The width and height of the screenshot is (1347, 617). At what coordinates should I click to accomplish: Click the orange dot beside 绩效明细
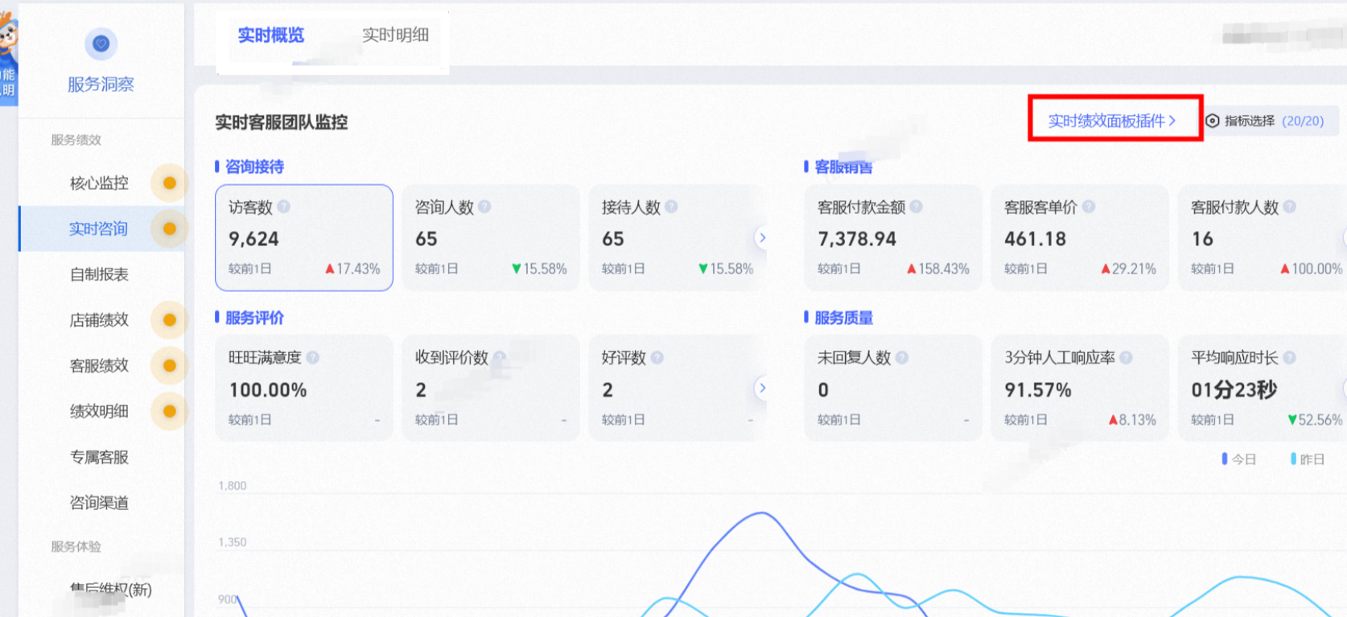pos(170,411)
